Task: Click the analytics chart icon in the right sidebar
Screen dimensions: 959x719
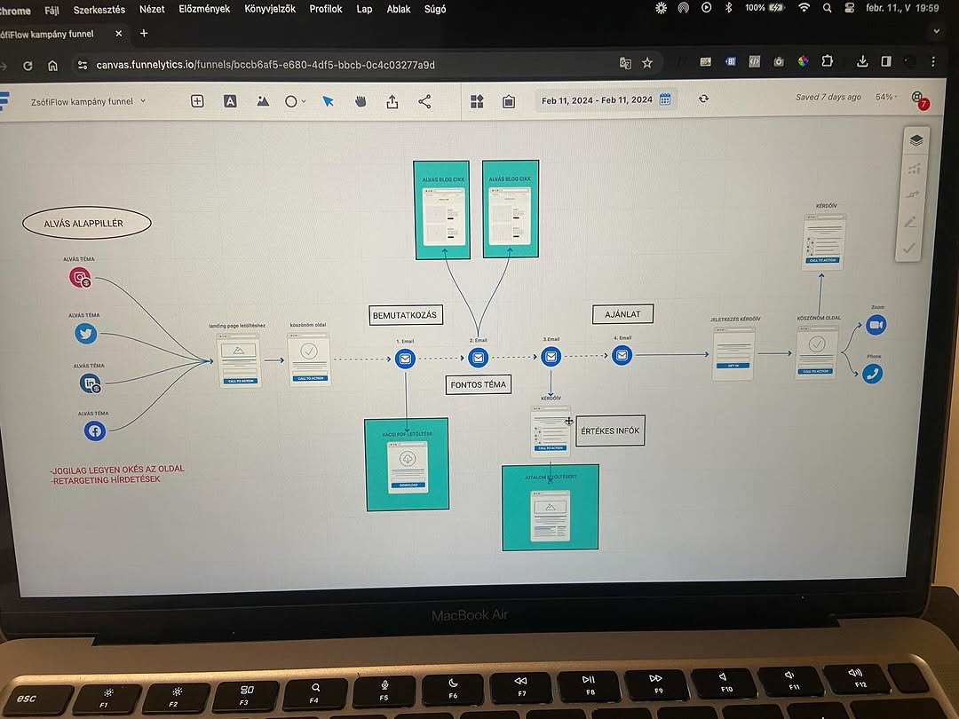Action: coord(914,168)
